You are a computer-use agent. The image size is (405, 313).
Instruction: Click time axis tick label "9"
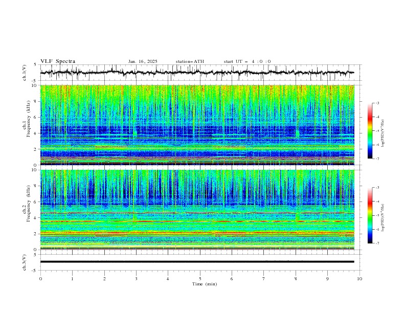pyautogui.click(x=327, y=279)
